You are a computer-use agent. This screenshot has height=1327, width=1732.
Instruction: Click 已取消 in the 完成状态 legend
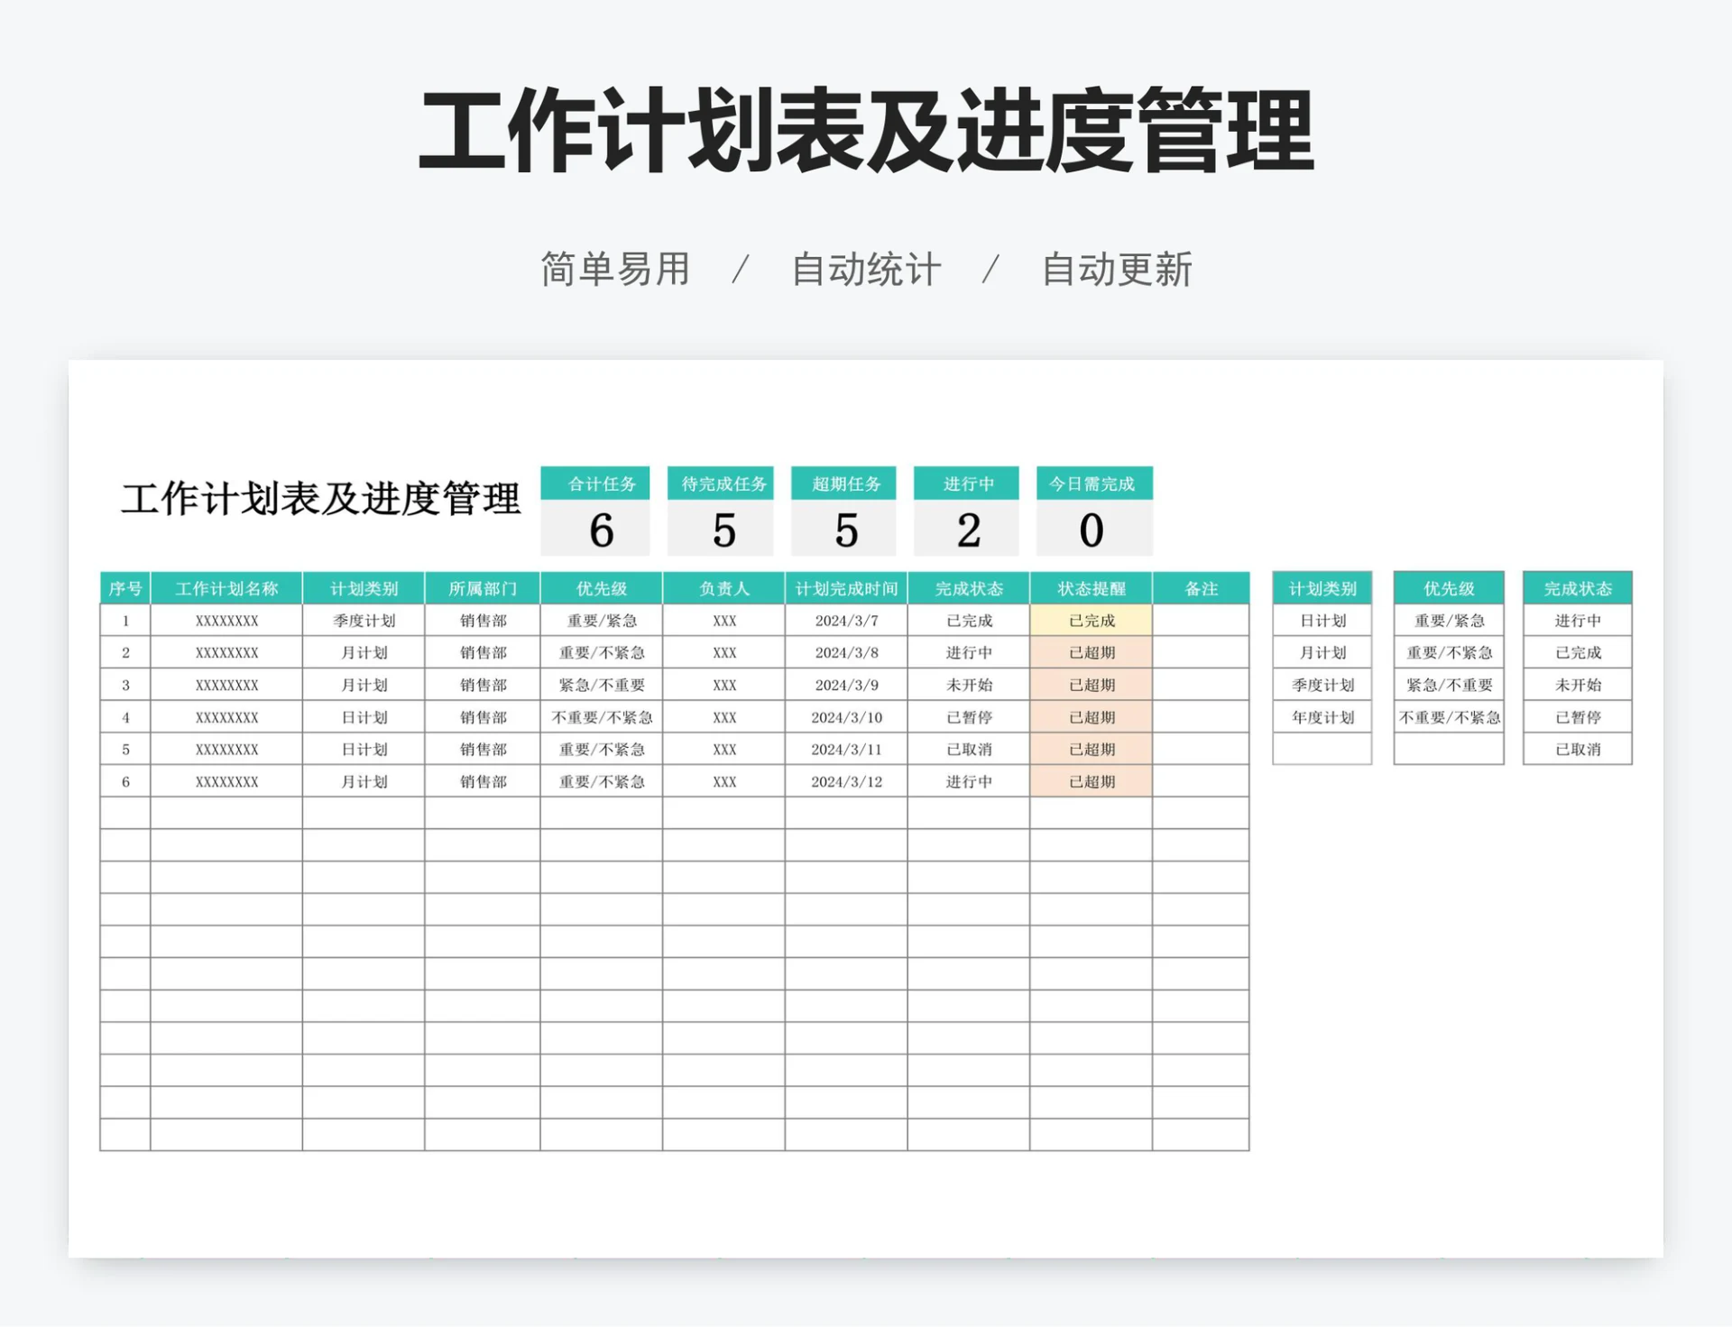pos(1577,750)
